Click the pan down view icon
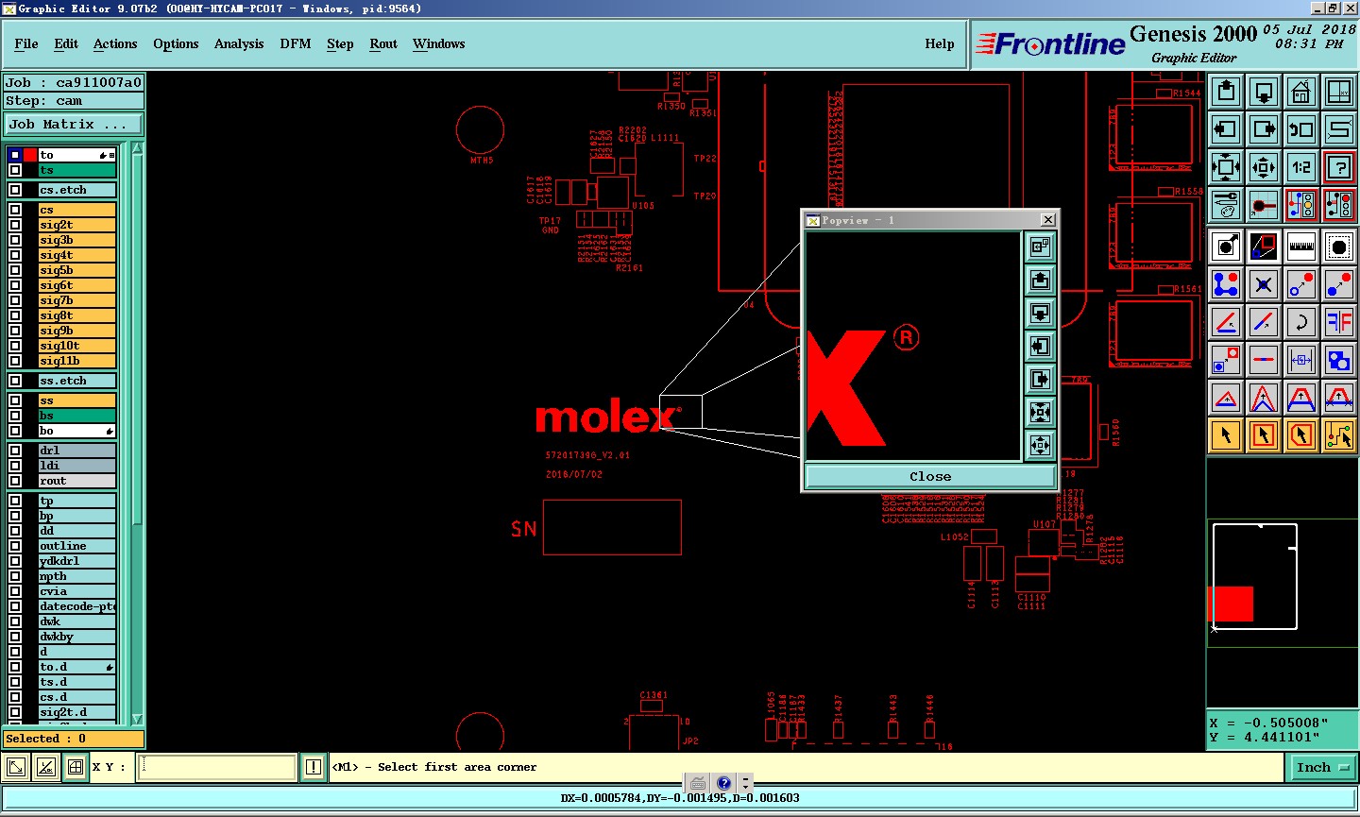 point(1264,92)
